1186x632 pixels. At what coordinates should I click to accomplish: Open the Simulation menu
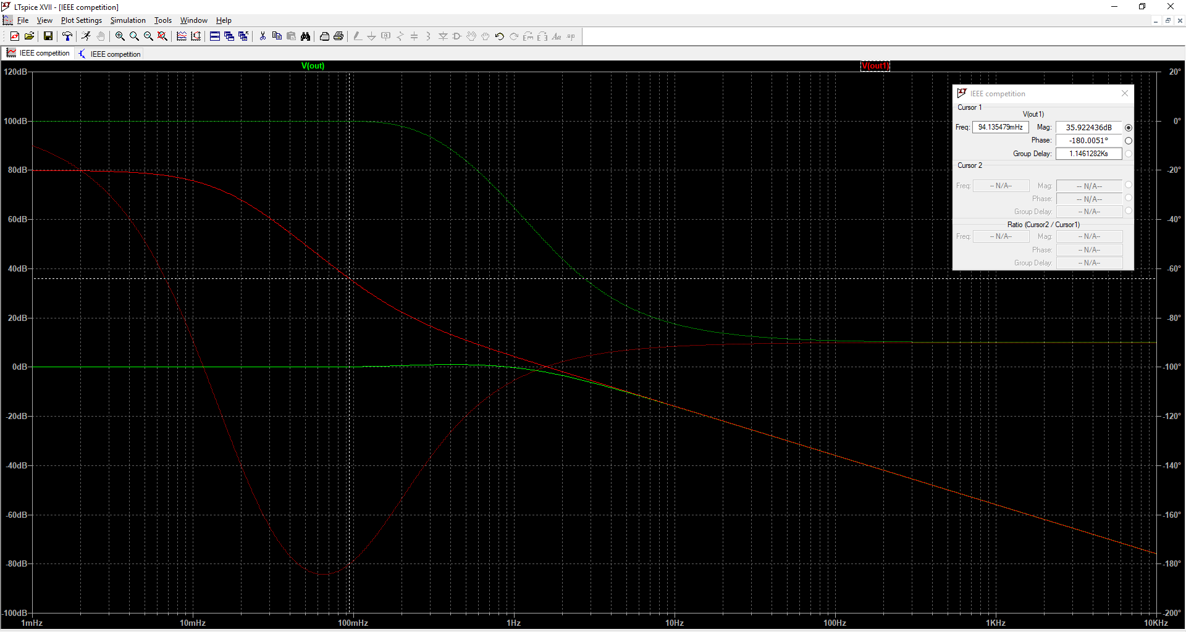point(128,20)
